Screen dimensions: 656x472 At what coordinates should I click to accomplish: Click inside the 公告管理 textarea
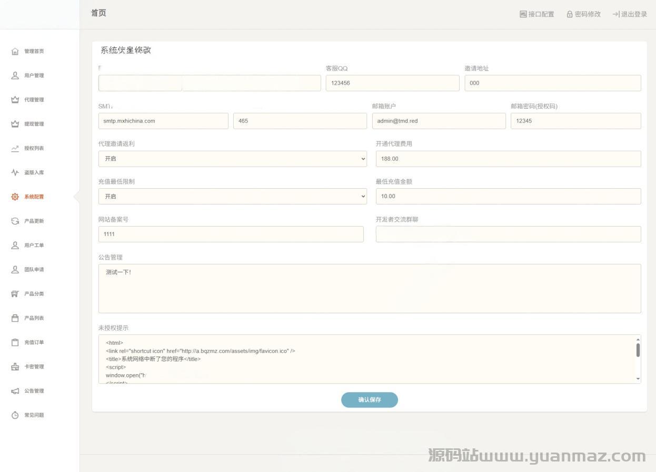coord(370,289)
